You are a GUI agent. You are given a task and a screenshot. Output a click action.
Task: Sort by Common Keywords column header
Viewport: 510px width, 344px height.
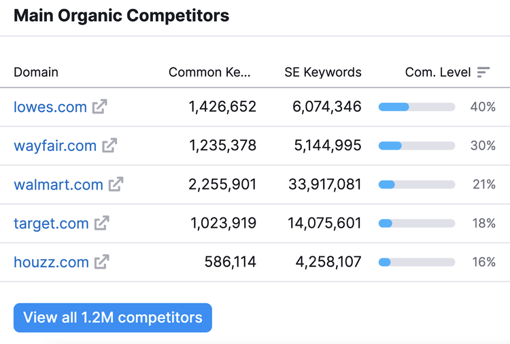[x=209, y=72]
